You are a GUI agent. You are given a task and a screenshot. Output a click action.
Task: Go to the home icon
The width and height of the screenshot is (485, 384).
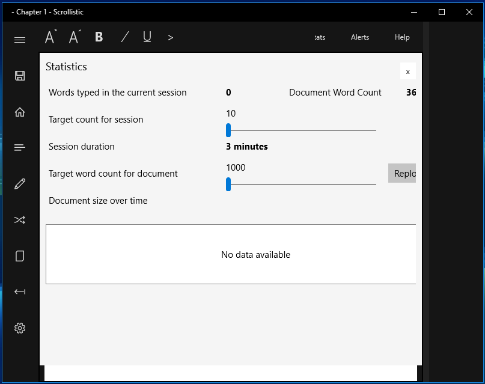[20, 112]
